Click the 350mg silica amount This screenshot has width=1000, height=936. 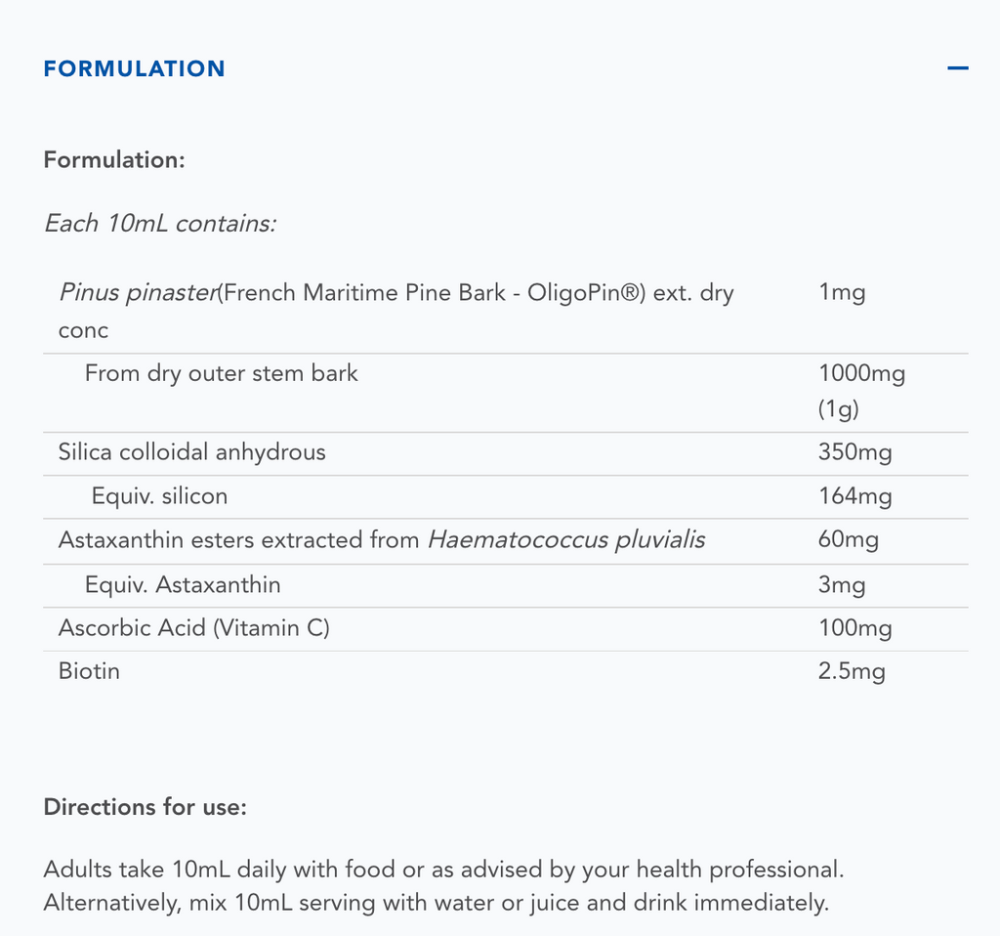click(x=854, y=452)
